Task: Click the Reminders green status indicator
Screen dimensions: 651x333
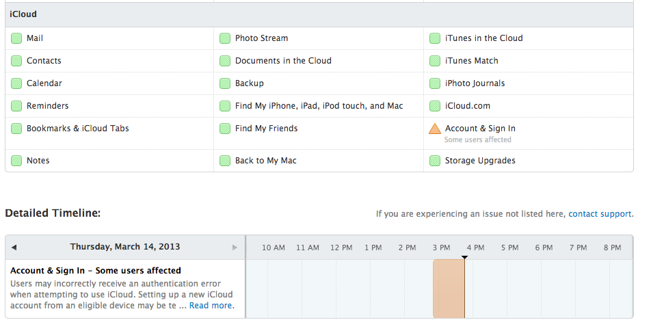Action: tap(16, 106)
